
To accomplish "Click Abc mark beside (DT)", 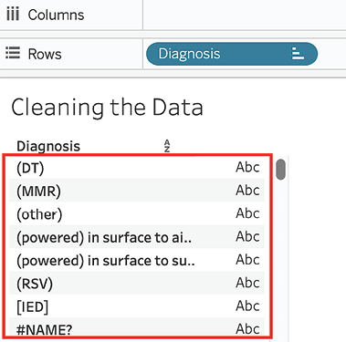I will tap(247, 167).
